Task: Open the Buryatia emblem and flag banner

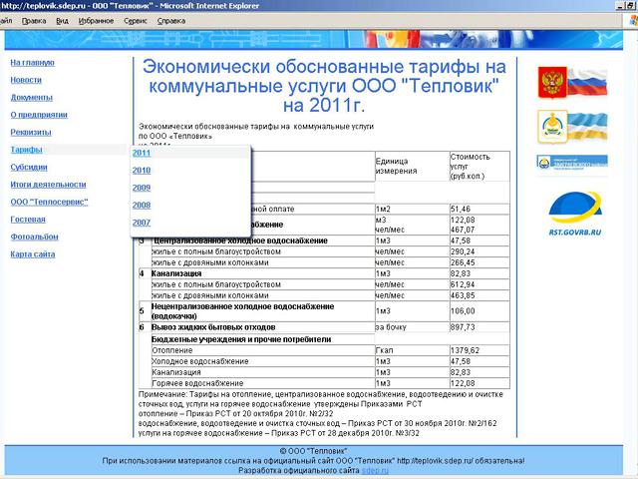Action: click(x=572, y=127)
